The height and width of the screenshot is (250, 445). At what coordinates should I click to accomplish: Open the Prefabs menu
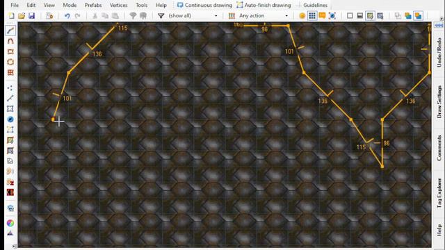click(93, 5)
